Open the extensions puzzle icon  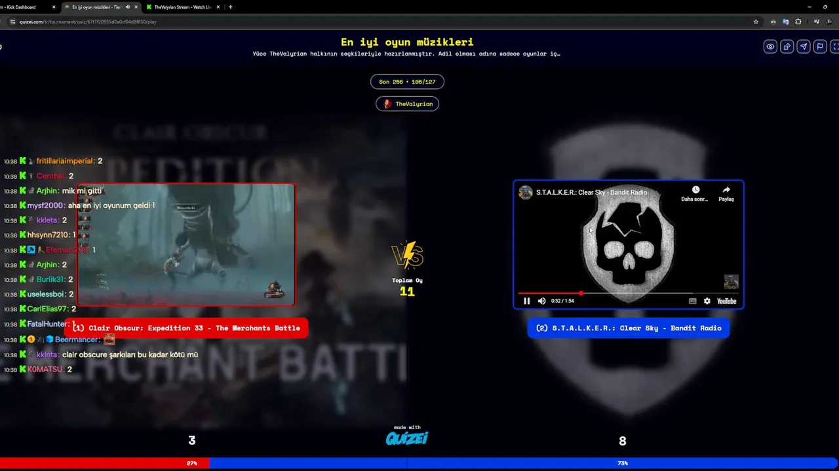click(798, 22)
